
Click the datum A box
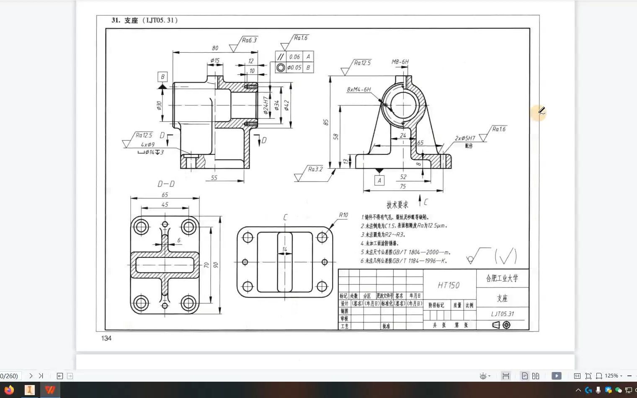coord(379,180)
